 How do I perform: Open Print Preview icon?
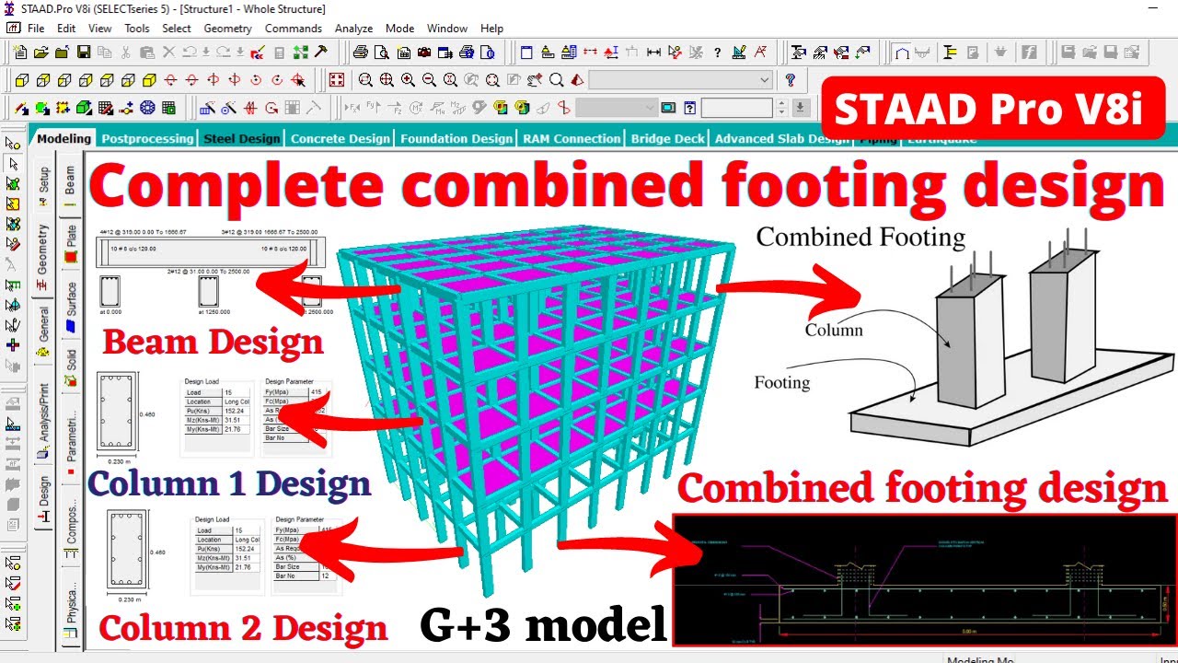click(381, 52)
